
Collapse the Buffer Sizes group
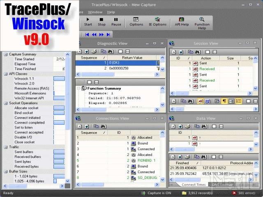(6, 172)
